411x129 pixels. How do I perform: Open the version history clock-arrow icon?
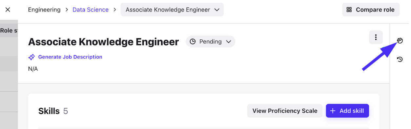pyautogui.click(x=400, y=59)
